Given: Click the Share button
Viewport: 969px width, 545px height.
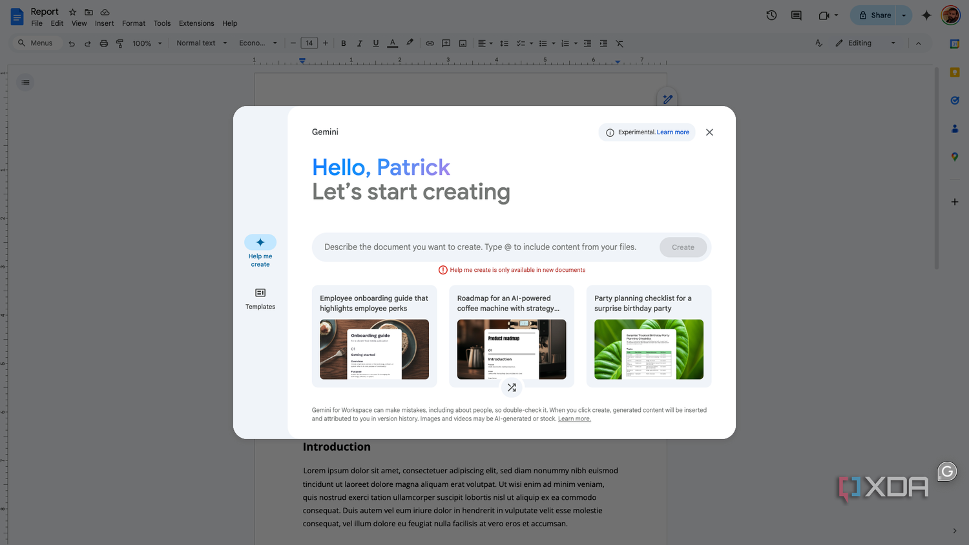Looking at the screenshot, I should tap(875, 15).
